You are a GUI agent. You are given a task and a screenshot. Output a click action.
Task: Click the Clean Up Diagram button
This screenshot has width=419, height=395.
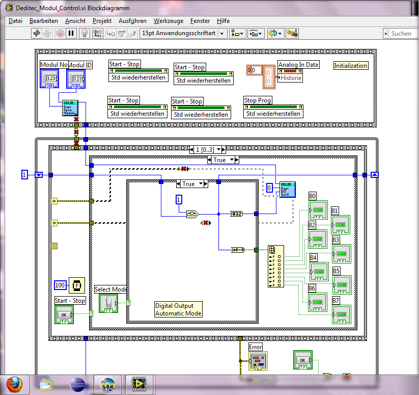pyautogui.click(x=292, y=34)
